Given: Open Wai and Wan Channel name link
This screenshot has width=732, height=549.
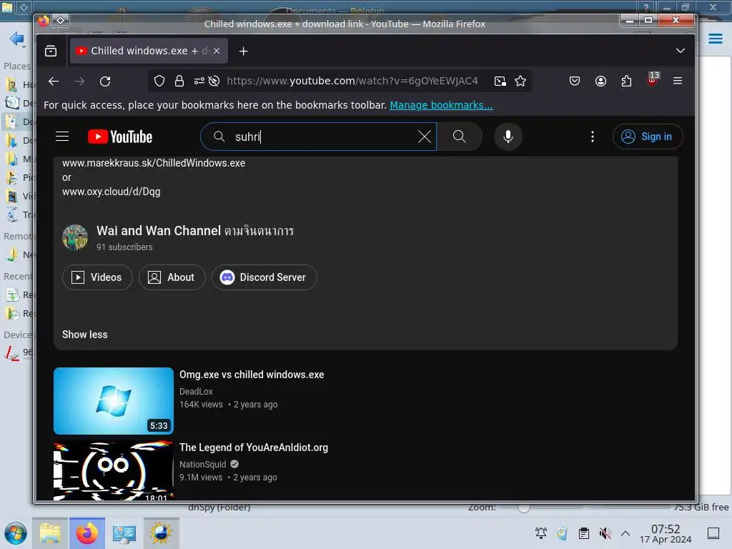Looking at the screenshot, I should point(195,231).
